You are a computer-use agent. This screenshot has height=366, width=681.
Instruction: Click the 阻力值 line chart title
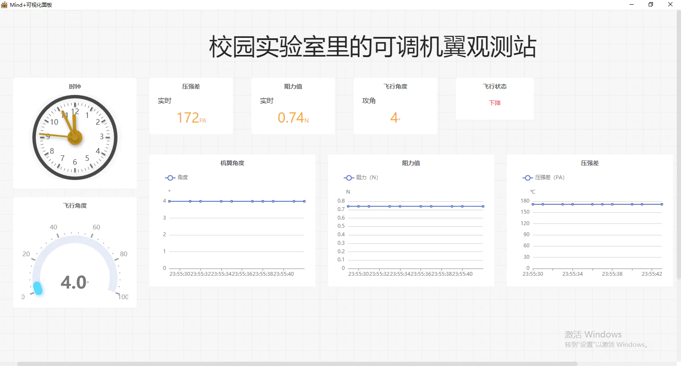click(411, 163)
